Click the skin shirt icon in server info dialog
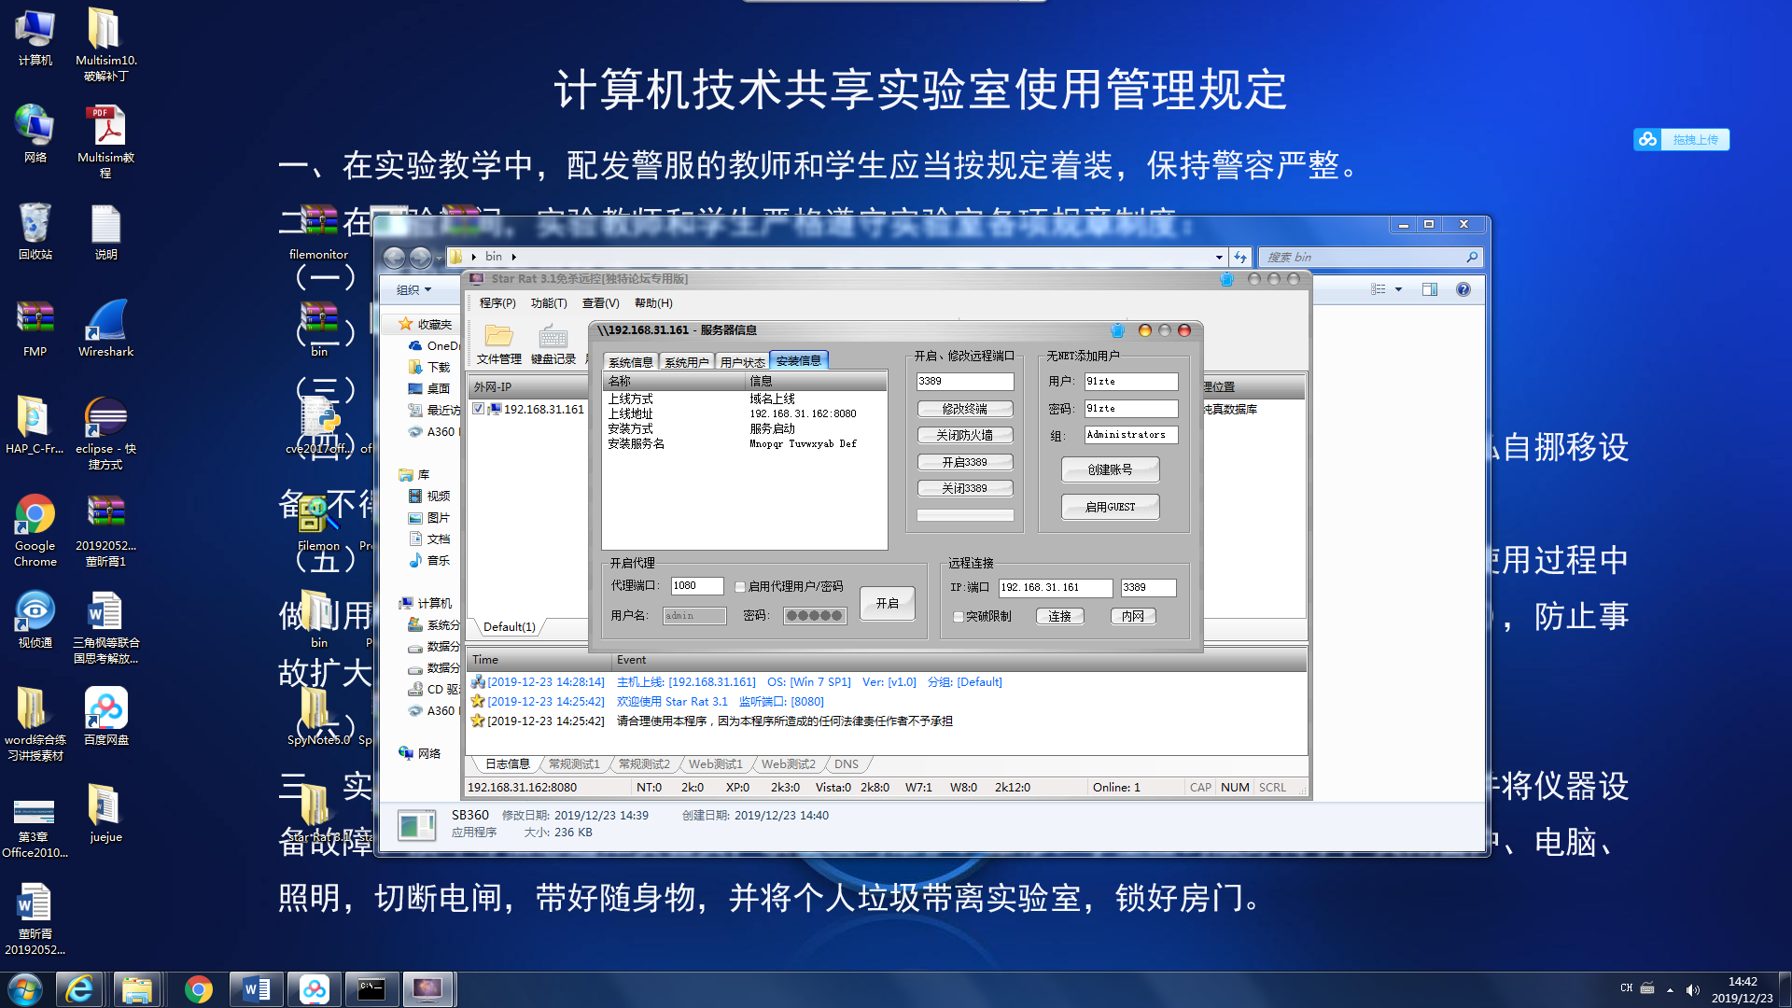1792x1008 pixels. click(x=1117, y=330)
